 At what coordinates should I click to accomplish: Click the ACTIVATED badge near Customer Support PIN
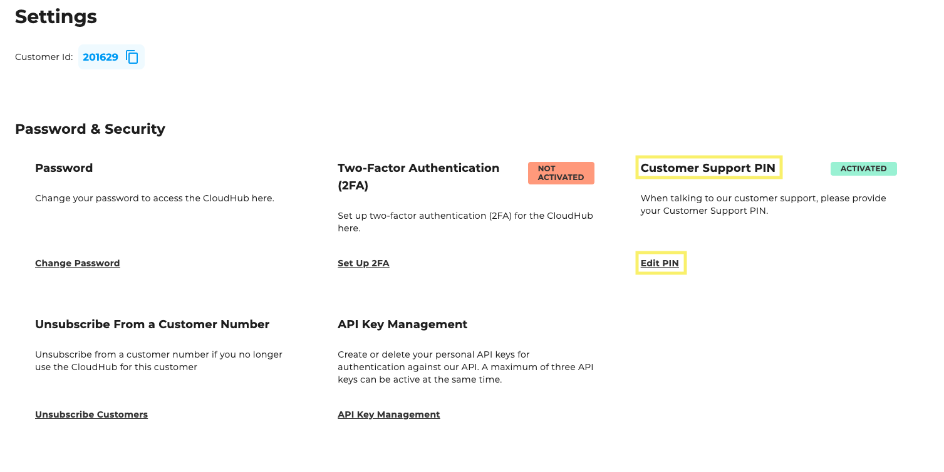pyautogui.click(x=863, y=168)
